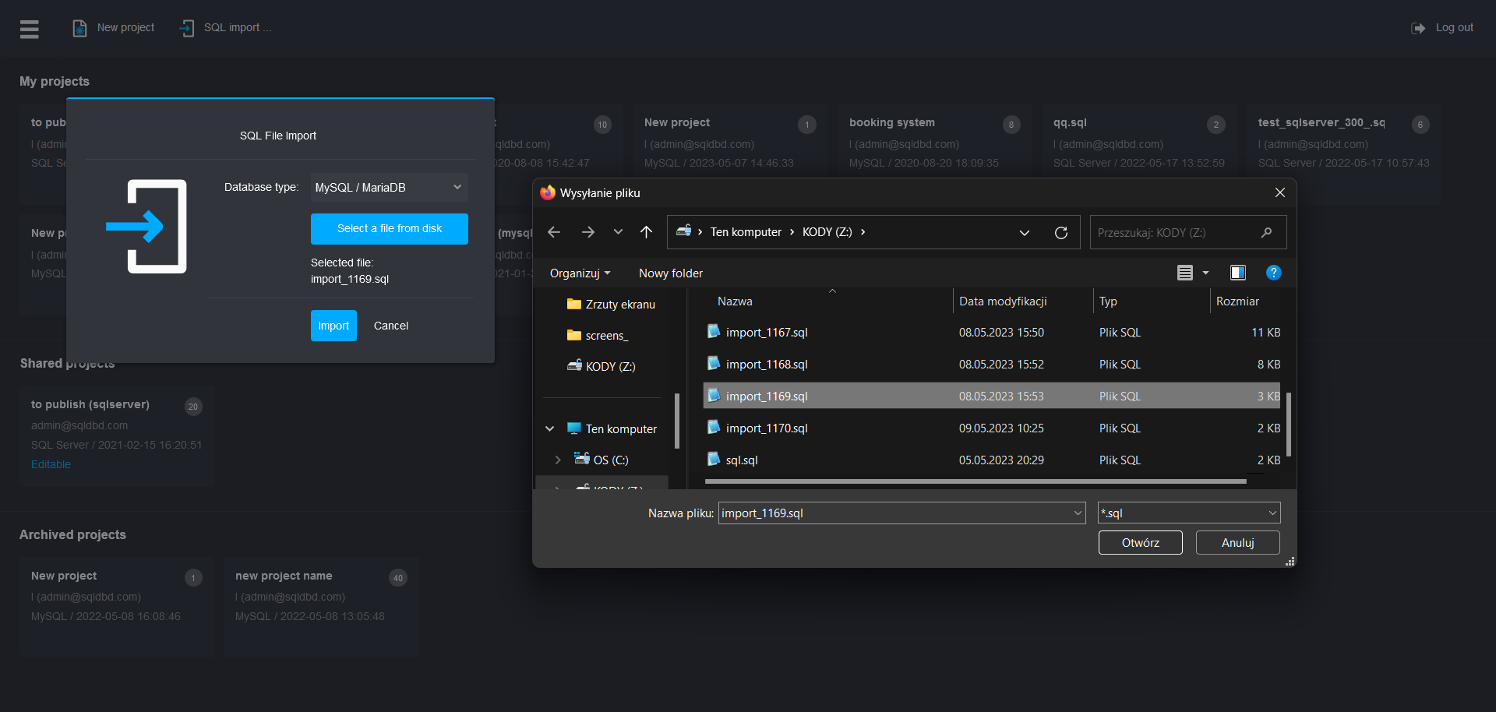Click the Otwórz button
1496x712 pixels.
[1140, 543]
